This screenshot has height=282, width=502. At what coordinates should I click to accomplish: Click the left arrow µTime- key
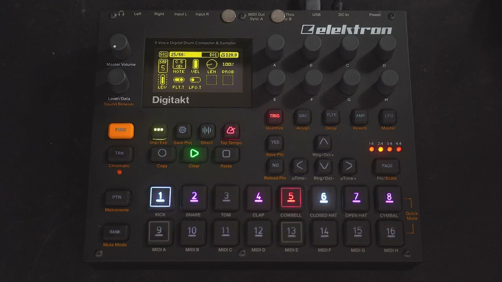[x=300, y=166]
